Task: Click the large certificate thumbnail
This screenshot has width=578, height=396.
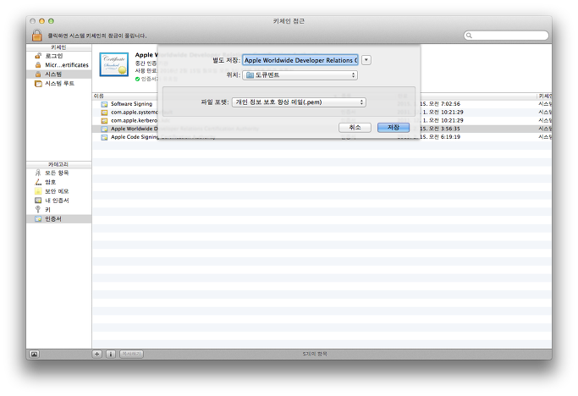Action: tap(114, 64)
